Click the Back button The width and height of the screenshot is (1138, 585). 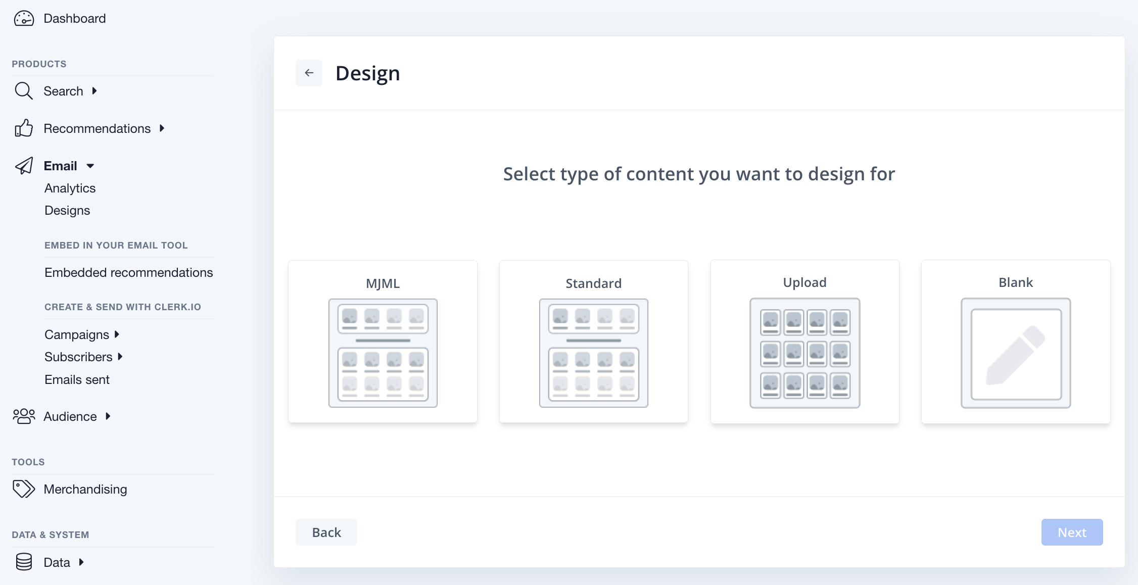pyautogui.click(x=326, y=532)
